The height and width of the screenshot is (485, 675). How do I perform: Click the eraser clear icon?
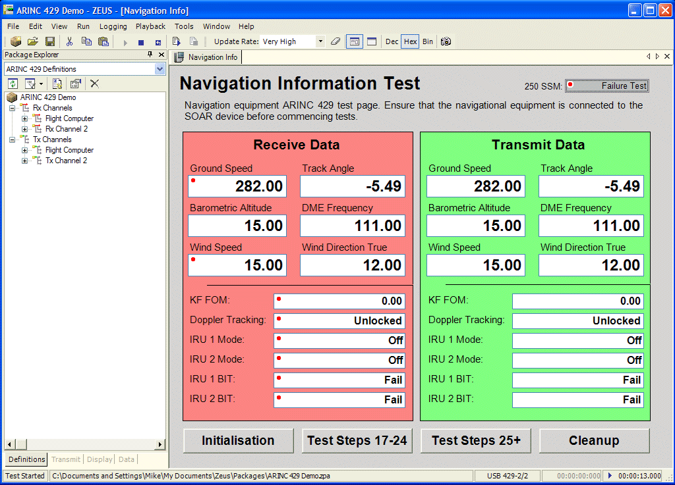click(x=335, y=41)
